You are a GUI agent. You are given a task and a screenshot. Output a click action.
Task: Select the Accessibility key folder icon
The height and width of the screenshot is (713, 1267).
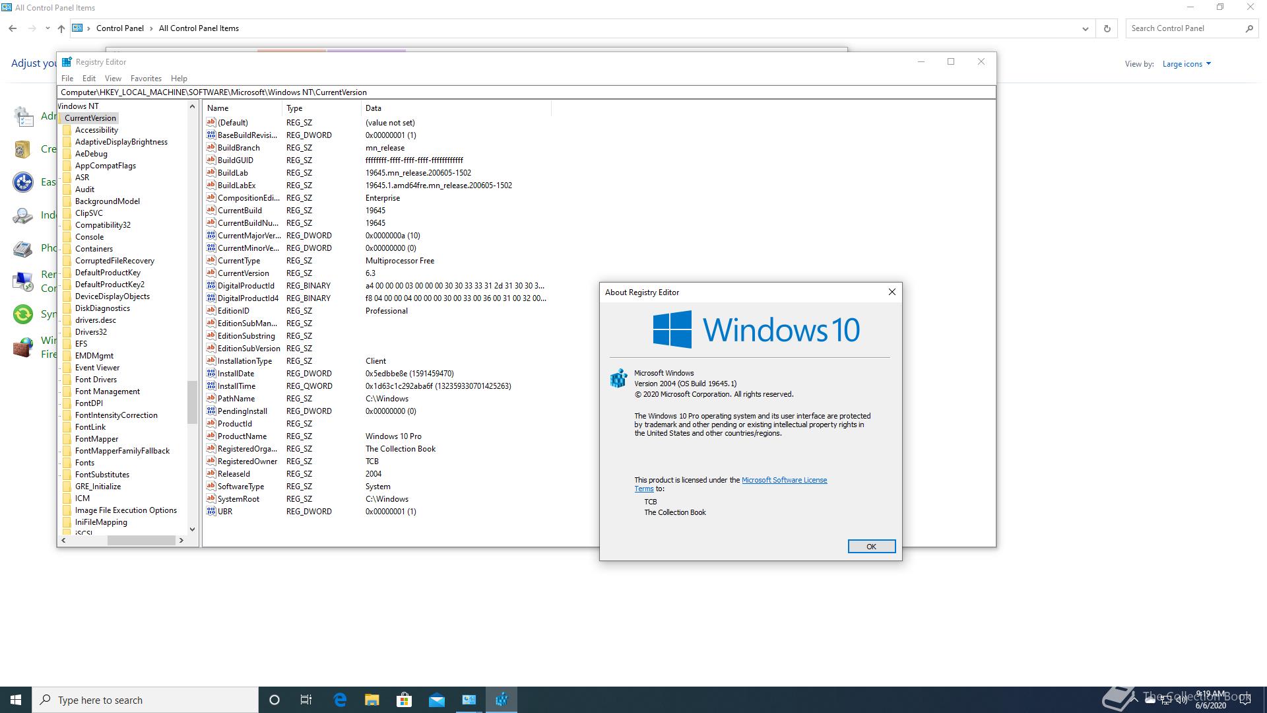pos(67,130)
